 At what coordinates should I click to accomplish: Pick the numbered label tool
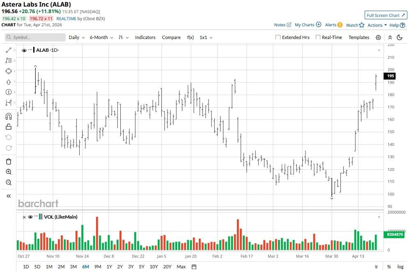click(x=9, y=92)
